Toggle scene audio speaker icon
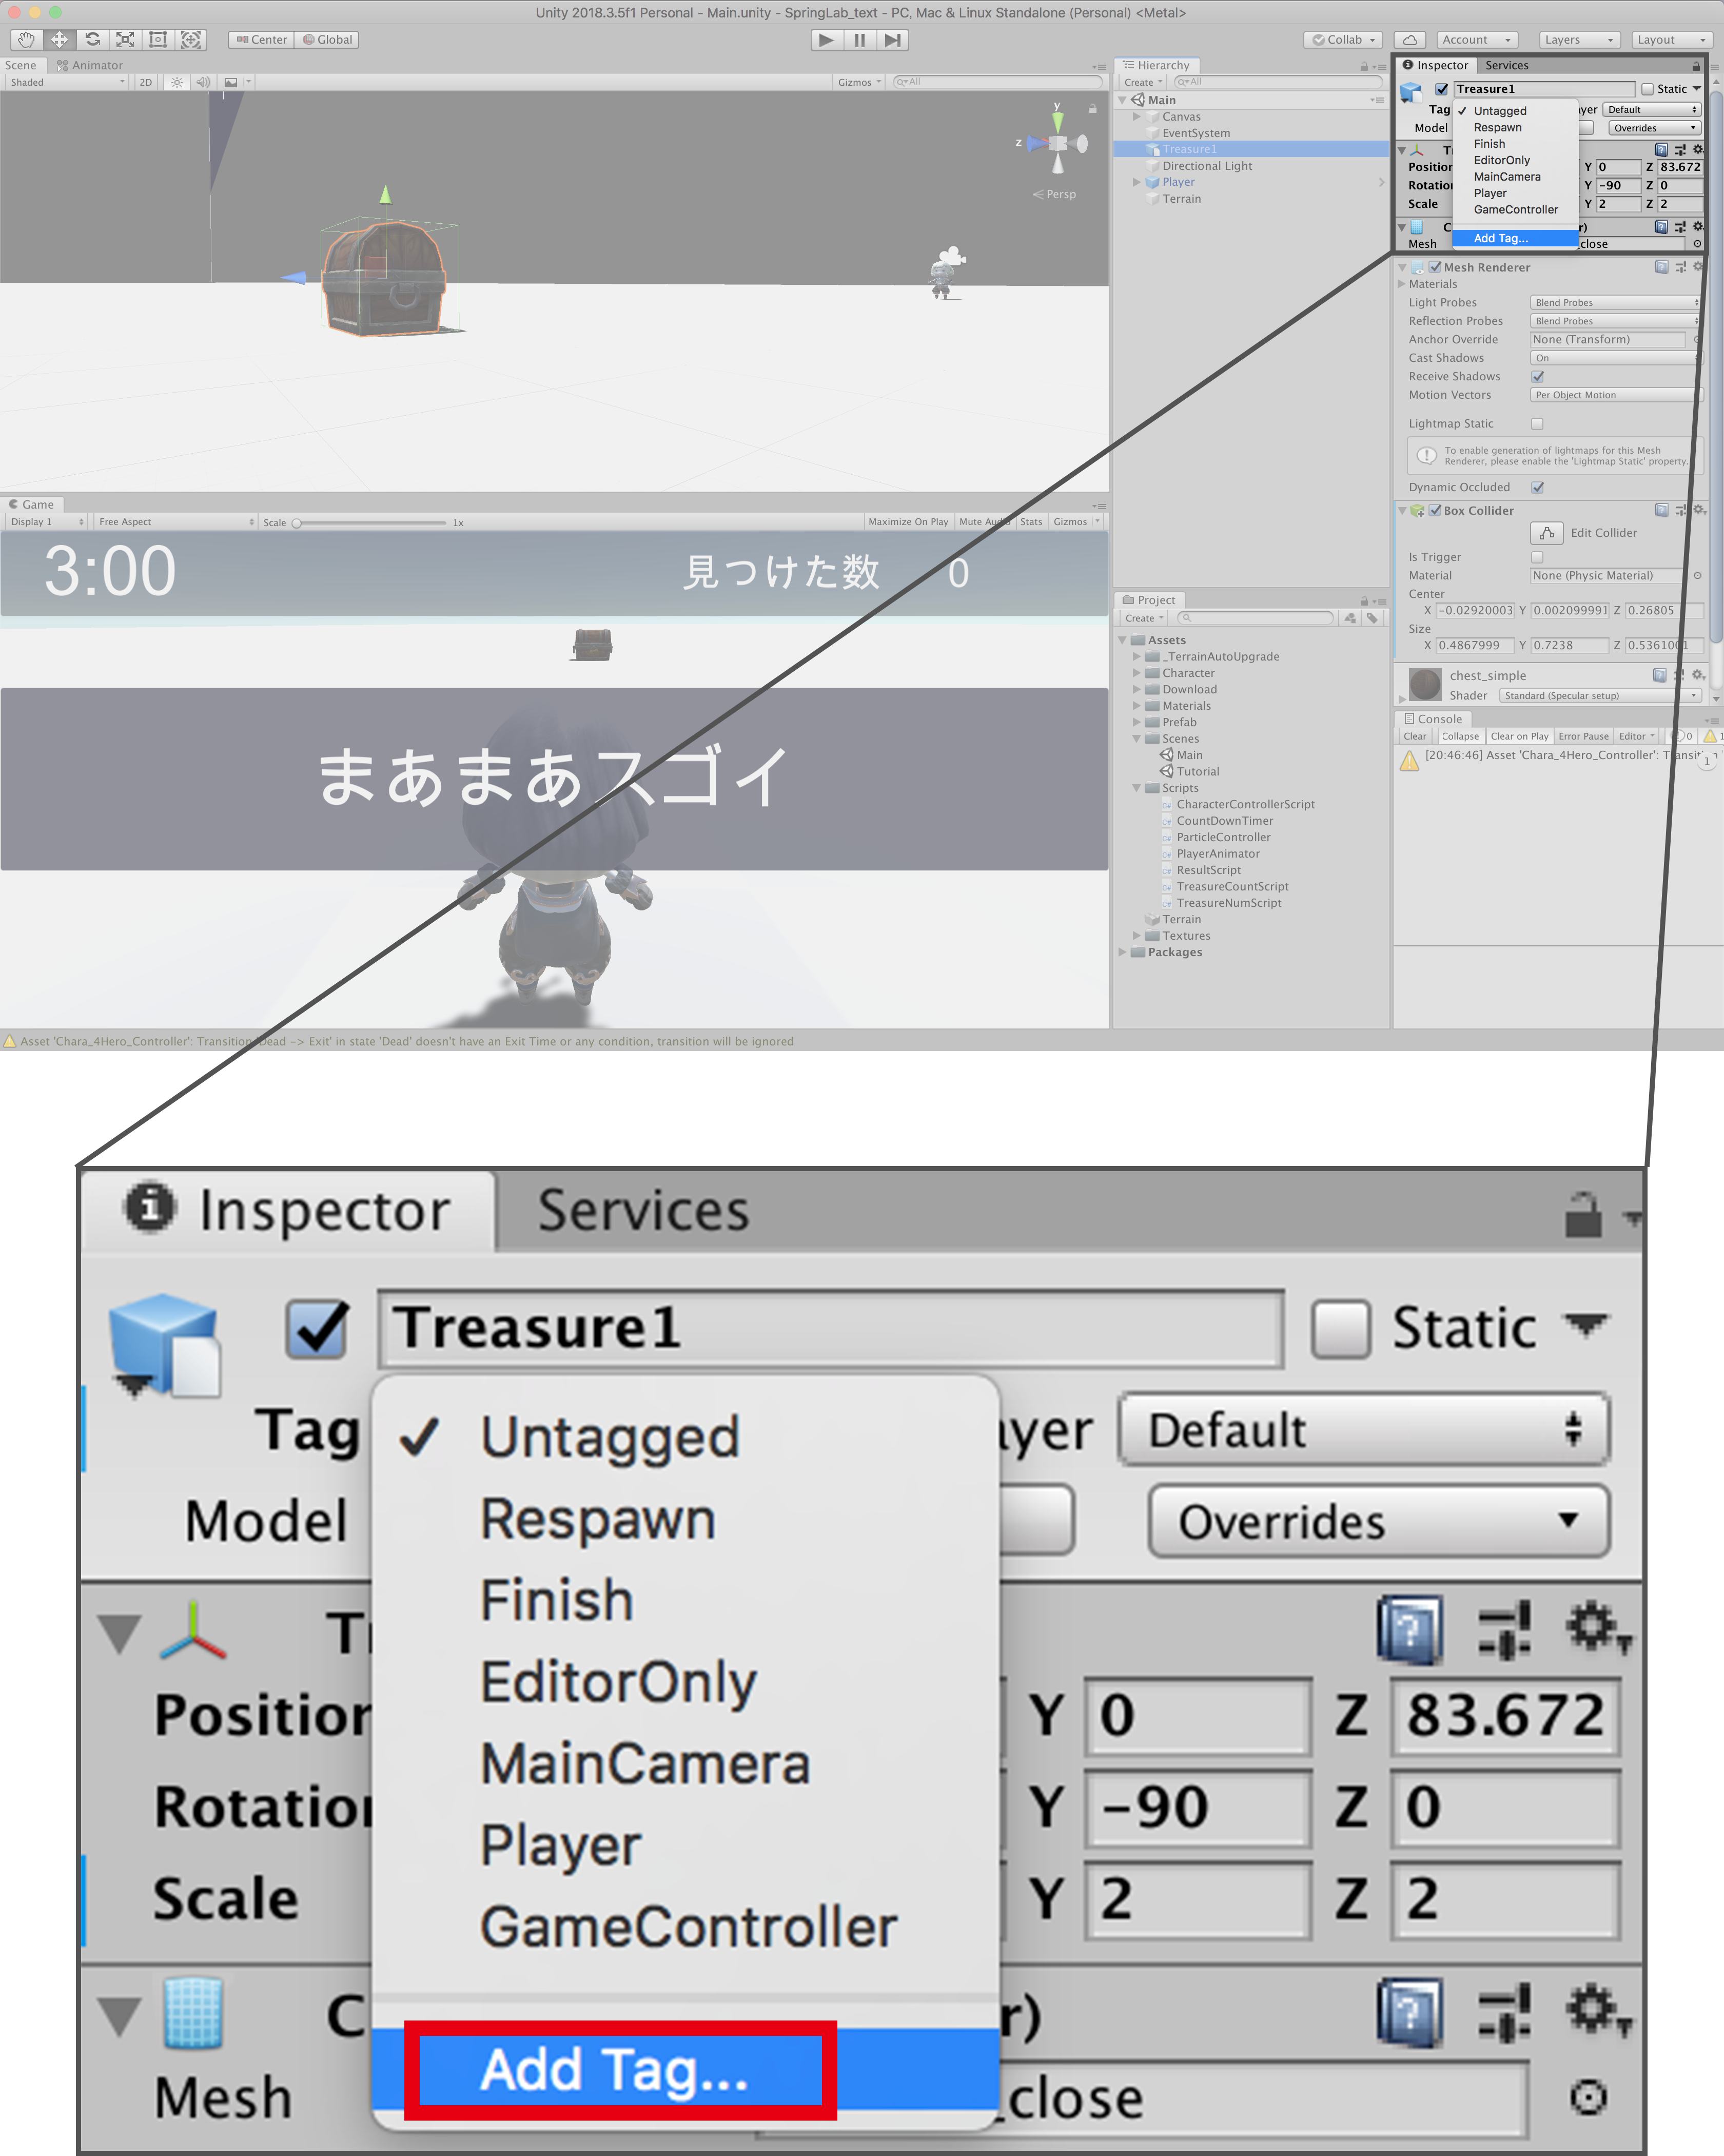Screen dimensions: 1724x2156 click(203, 83)
